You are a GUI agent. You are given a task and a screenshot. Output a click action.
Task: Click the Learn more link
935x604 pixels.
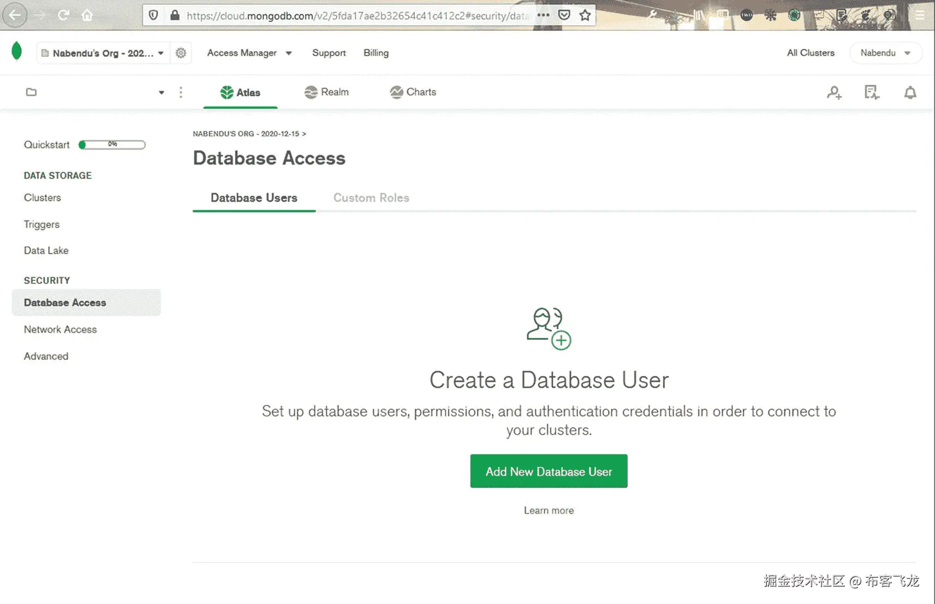pos(549,510)
